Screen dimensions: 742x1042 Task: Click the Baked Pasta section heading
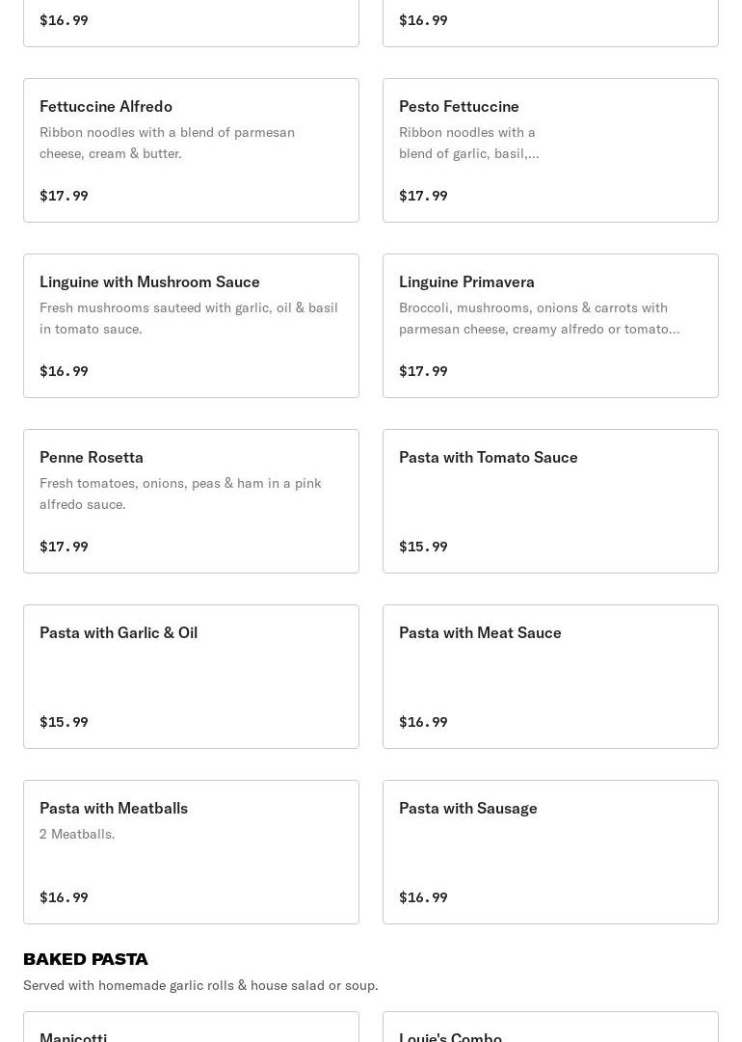pos(86,959)
